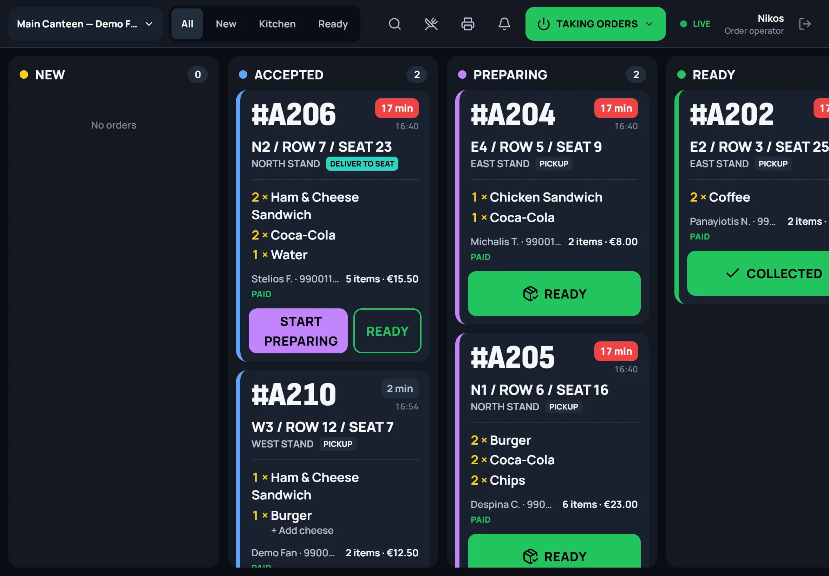
Task: Switch to the Ready filter tab
Action: coord(333,24)
